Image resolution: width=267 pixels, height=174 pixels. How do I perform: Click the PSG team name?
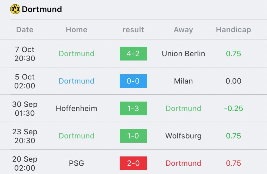[x=76, y=163]
